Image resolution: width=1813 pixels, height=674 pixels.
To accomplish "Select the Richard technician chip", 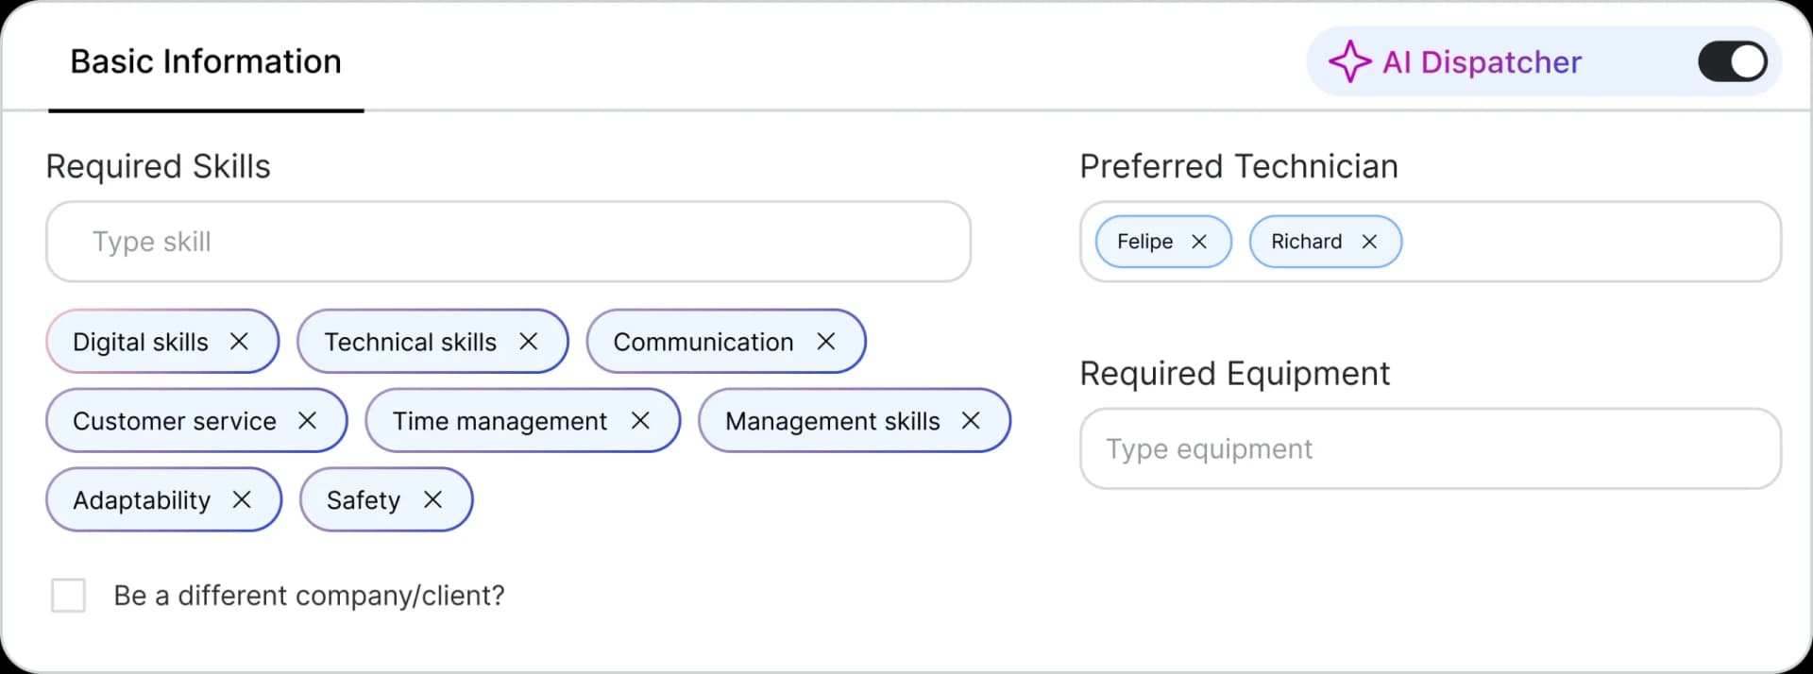I will pos(1306,242).
